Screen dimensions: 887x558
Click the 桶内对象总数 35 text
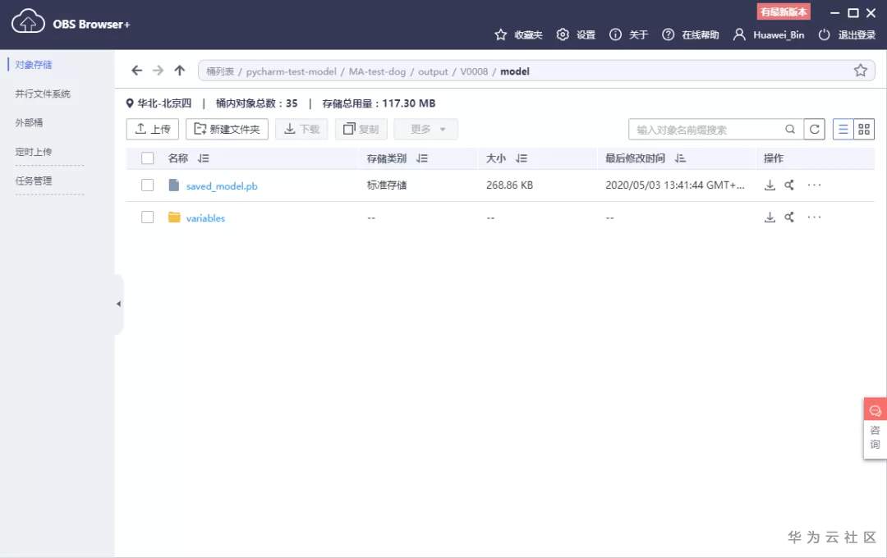click(256, 103)
